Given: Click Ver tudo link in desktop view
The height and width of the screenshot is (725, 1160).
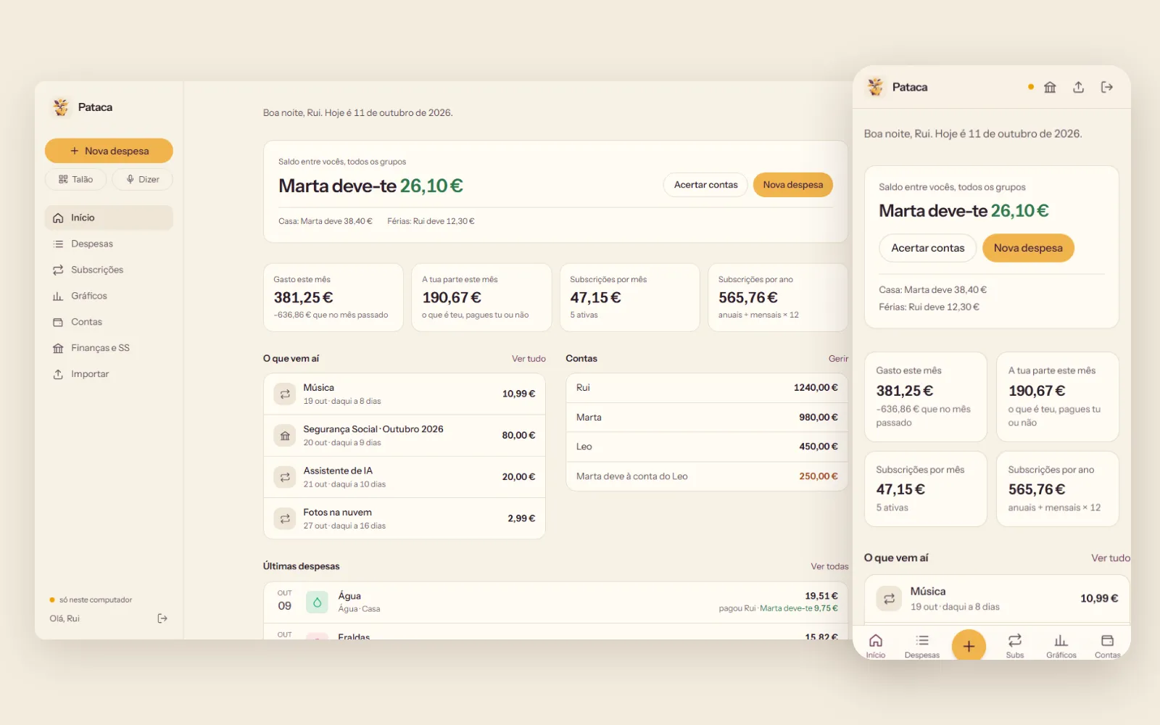Looking at the screenshot, I should [529, 359].
